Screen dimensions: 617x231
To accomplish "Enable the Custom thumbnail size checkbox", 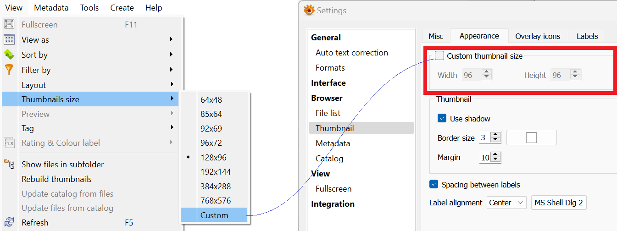I will click(x=439, y=56).
